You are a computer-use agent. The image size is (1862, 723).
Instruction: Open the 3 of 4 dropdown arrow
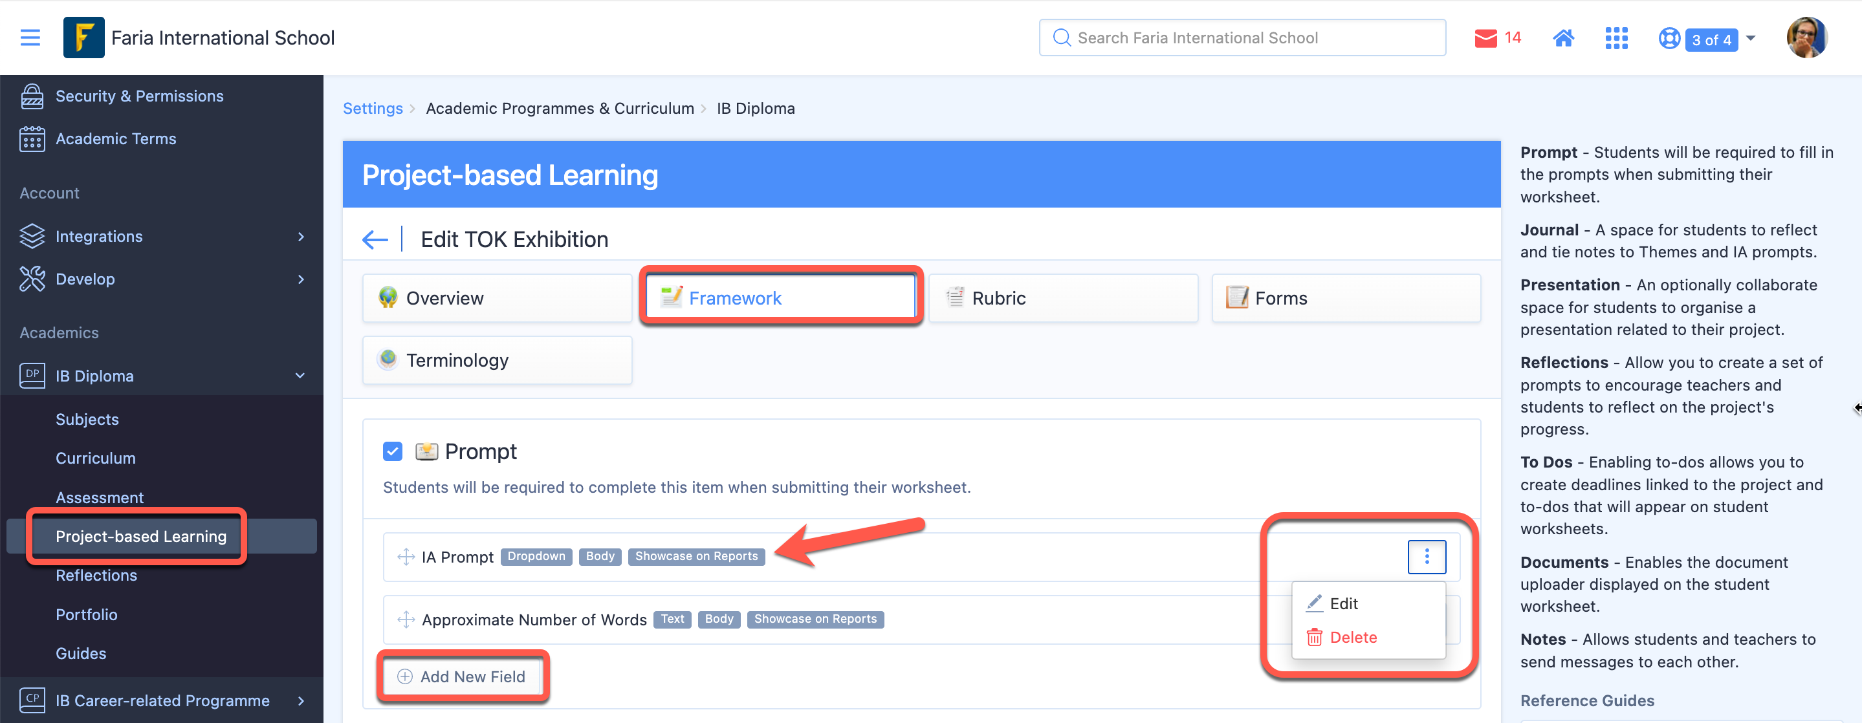tap(1751, 38)
